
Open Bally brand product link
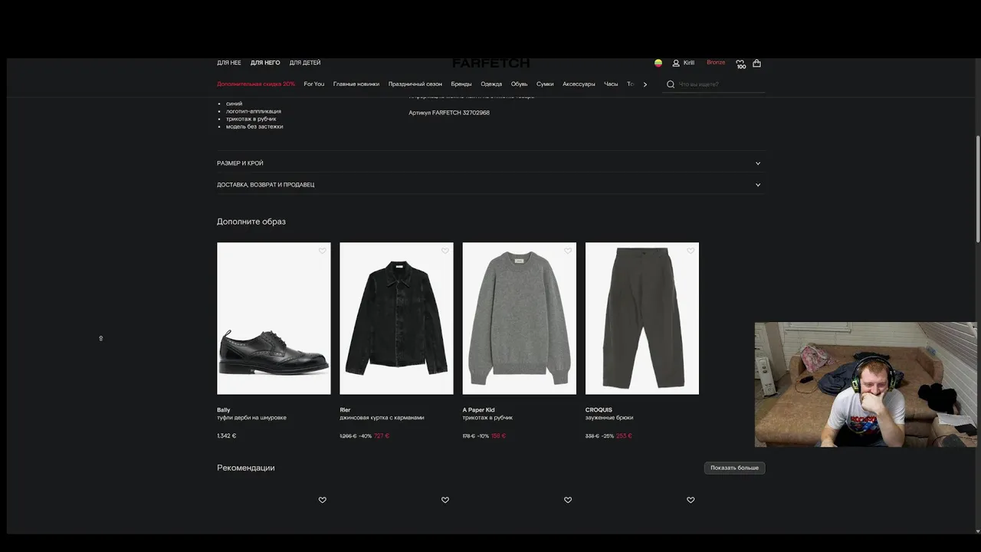coord(224,410)
